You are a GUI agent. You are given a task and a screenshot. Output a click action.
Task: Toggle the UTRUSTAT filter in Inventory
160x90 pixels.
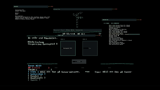coord(115,23)
